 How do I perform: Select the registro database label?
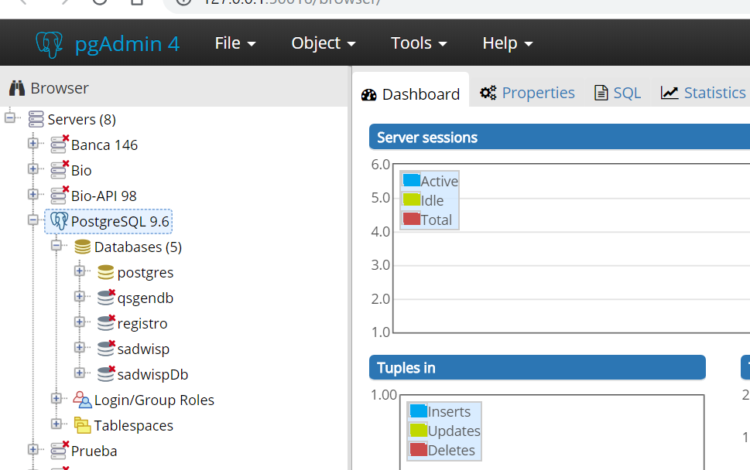pos(142,323)
